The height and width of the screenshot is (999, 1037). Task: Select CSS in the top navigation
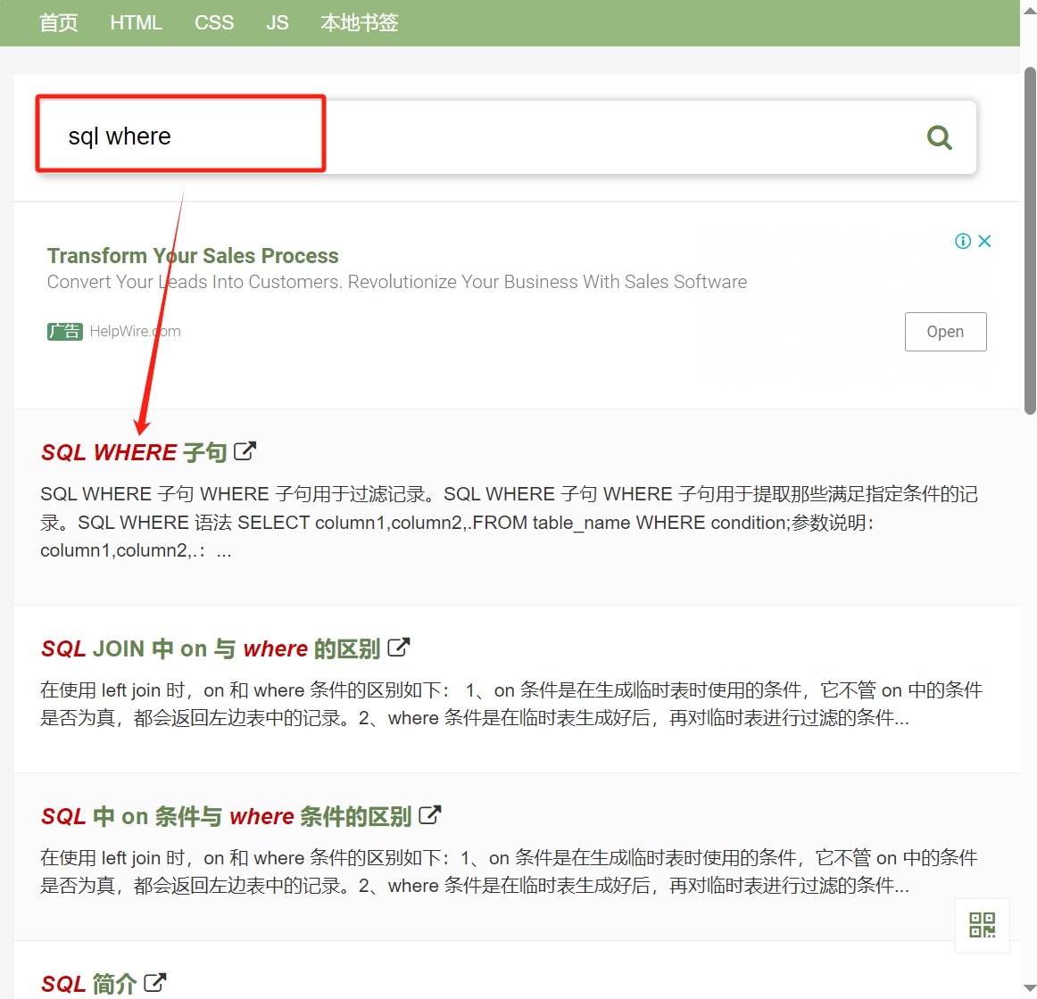(x=214, y=23)
